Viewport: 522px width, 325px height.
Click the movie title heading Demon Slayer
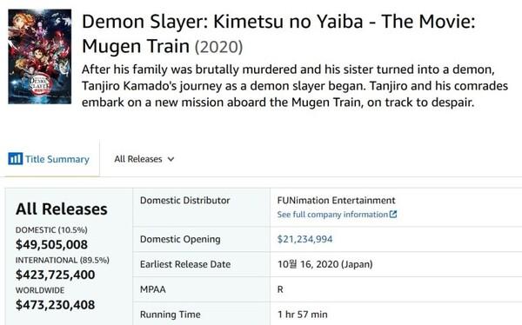[x=278, y=34]
